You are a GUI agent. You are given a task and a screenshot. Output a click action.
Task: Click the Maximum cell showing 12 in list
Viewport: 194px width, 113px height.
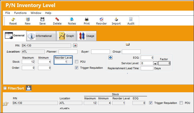pos(90,103)
